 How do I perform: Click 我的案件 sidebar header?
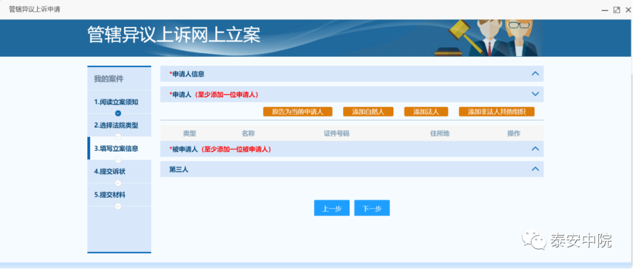click(108, 79)
